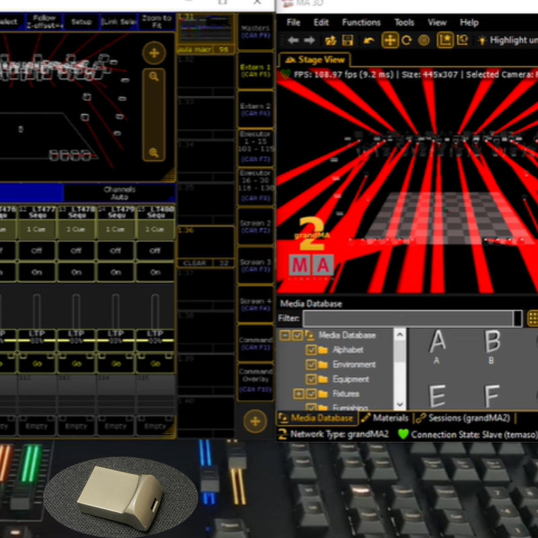Toggle the media grid view icon

coord(533,318)
